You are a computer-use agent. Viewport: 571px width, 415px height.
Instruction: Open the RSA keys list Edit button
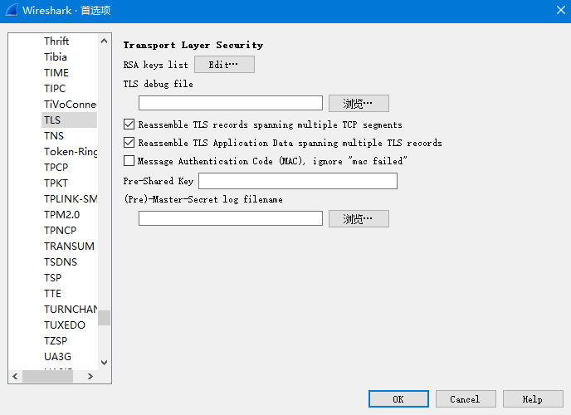pyautogui.click(x=224, y=65)
